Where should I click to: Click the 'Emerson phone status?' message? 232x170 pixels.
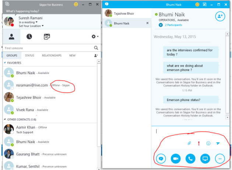point(191,100)
